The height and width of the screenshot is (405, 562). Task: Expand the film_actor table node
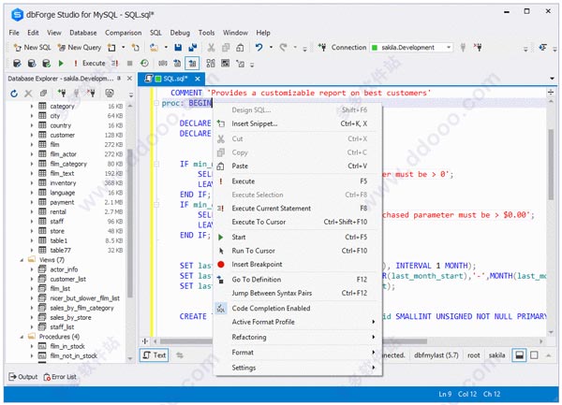point(32,154)
